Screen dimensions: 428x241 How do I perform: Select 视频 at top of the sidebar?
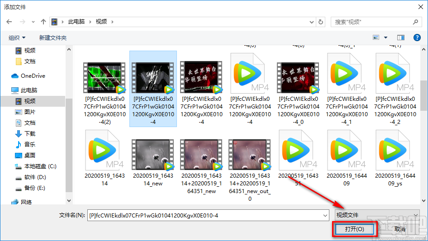tap(30, 50)
